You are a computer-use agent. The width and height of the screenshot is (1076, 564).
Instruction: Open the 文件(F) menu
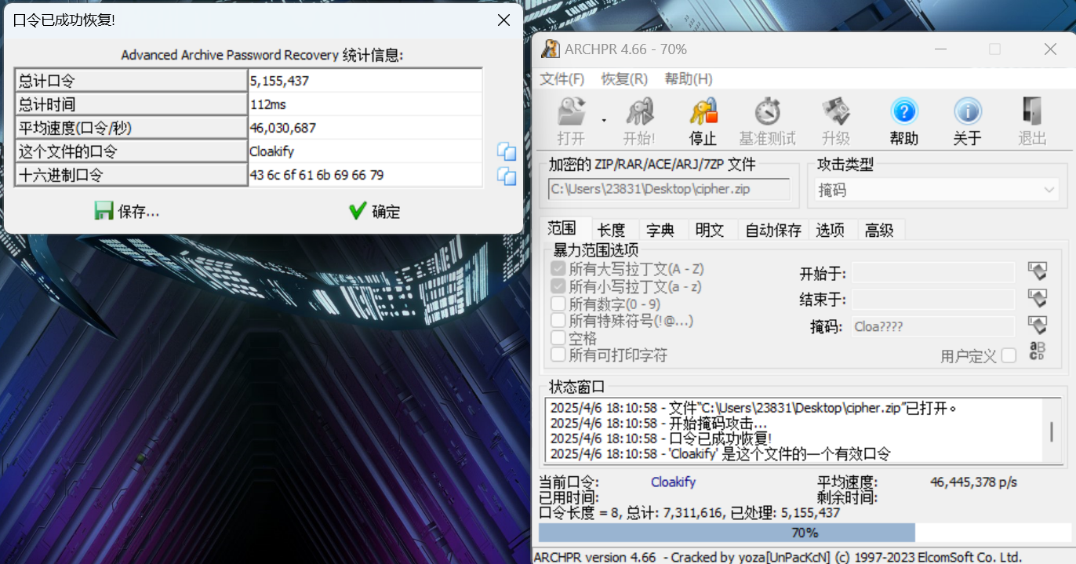pyautogui.click(x=562, y=79)
